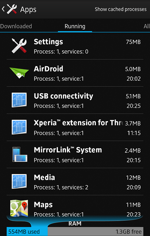Screen dimensions: 150x236
Task: Tap the back arrow next to Apps
Action: [3, 9]
